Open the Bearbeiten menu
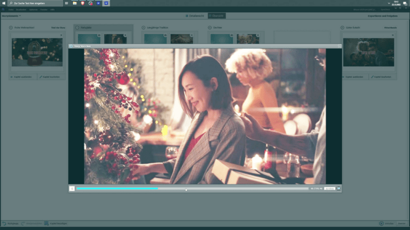 pyautogui.click(x=21, y=10)
